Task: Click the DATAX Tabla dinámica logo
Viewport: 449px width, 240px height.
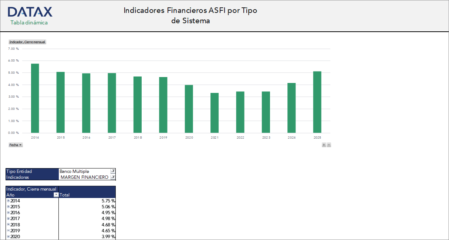Action: click(x=30, y=15)
